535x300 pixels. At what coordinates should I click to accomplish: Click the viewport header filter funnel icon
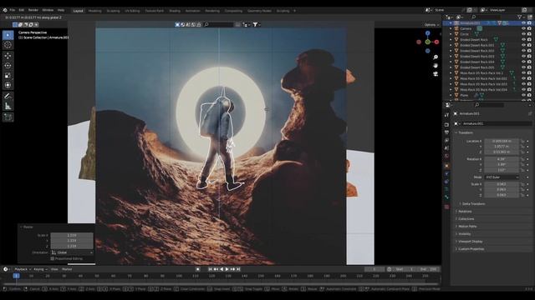[255, 24]
